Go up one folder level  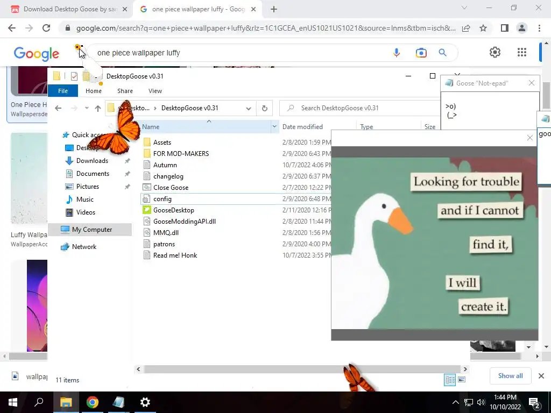pyautogui.click(x=98, y=108)
